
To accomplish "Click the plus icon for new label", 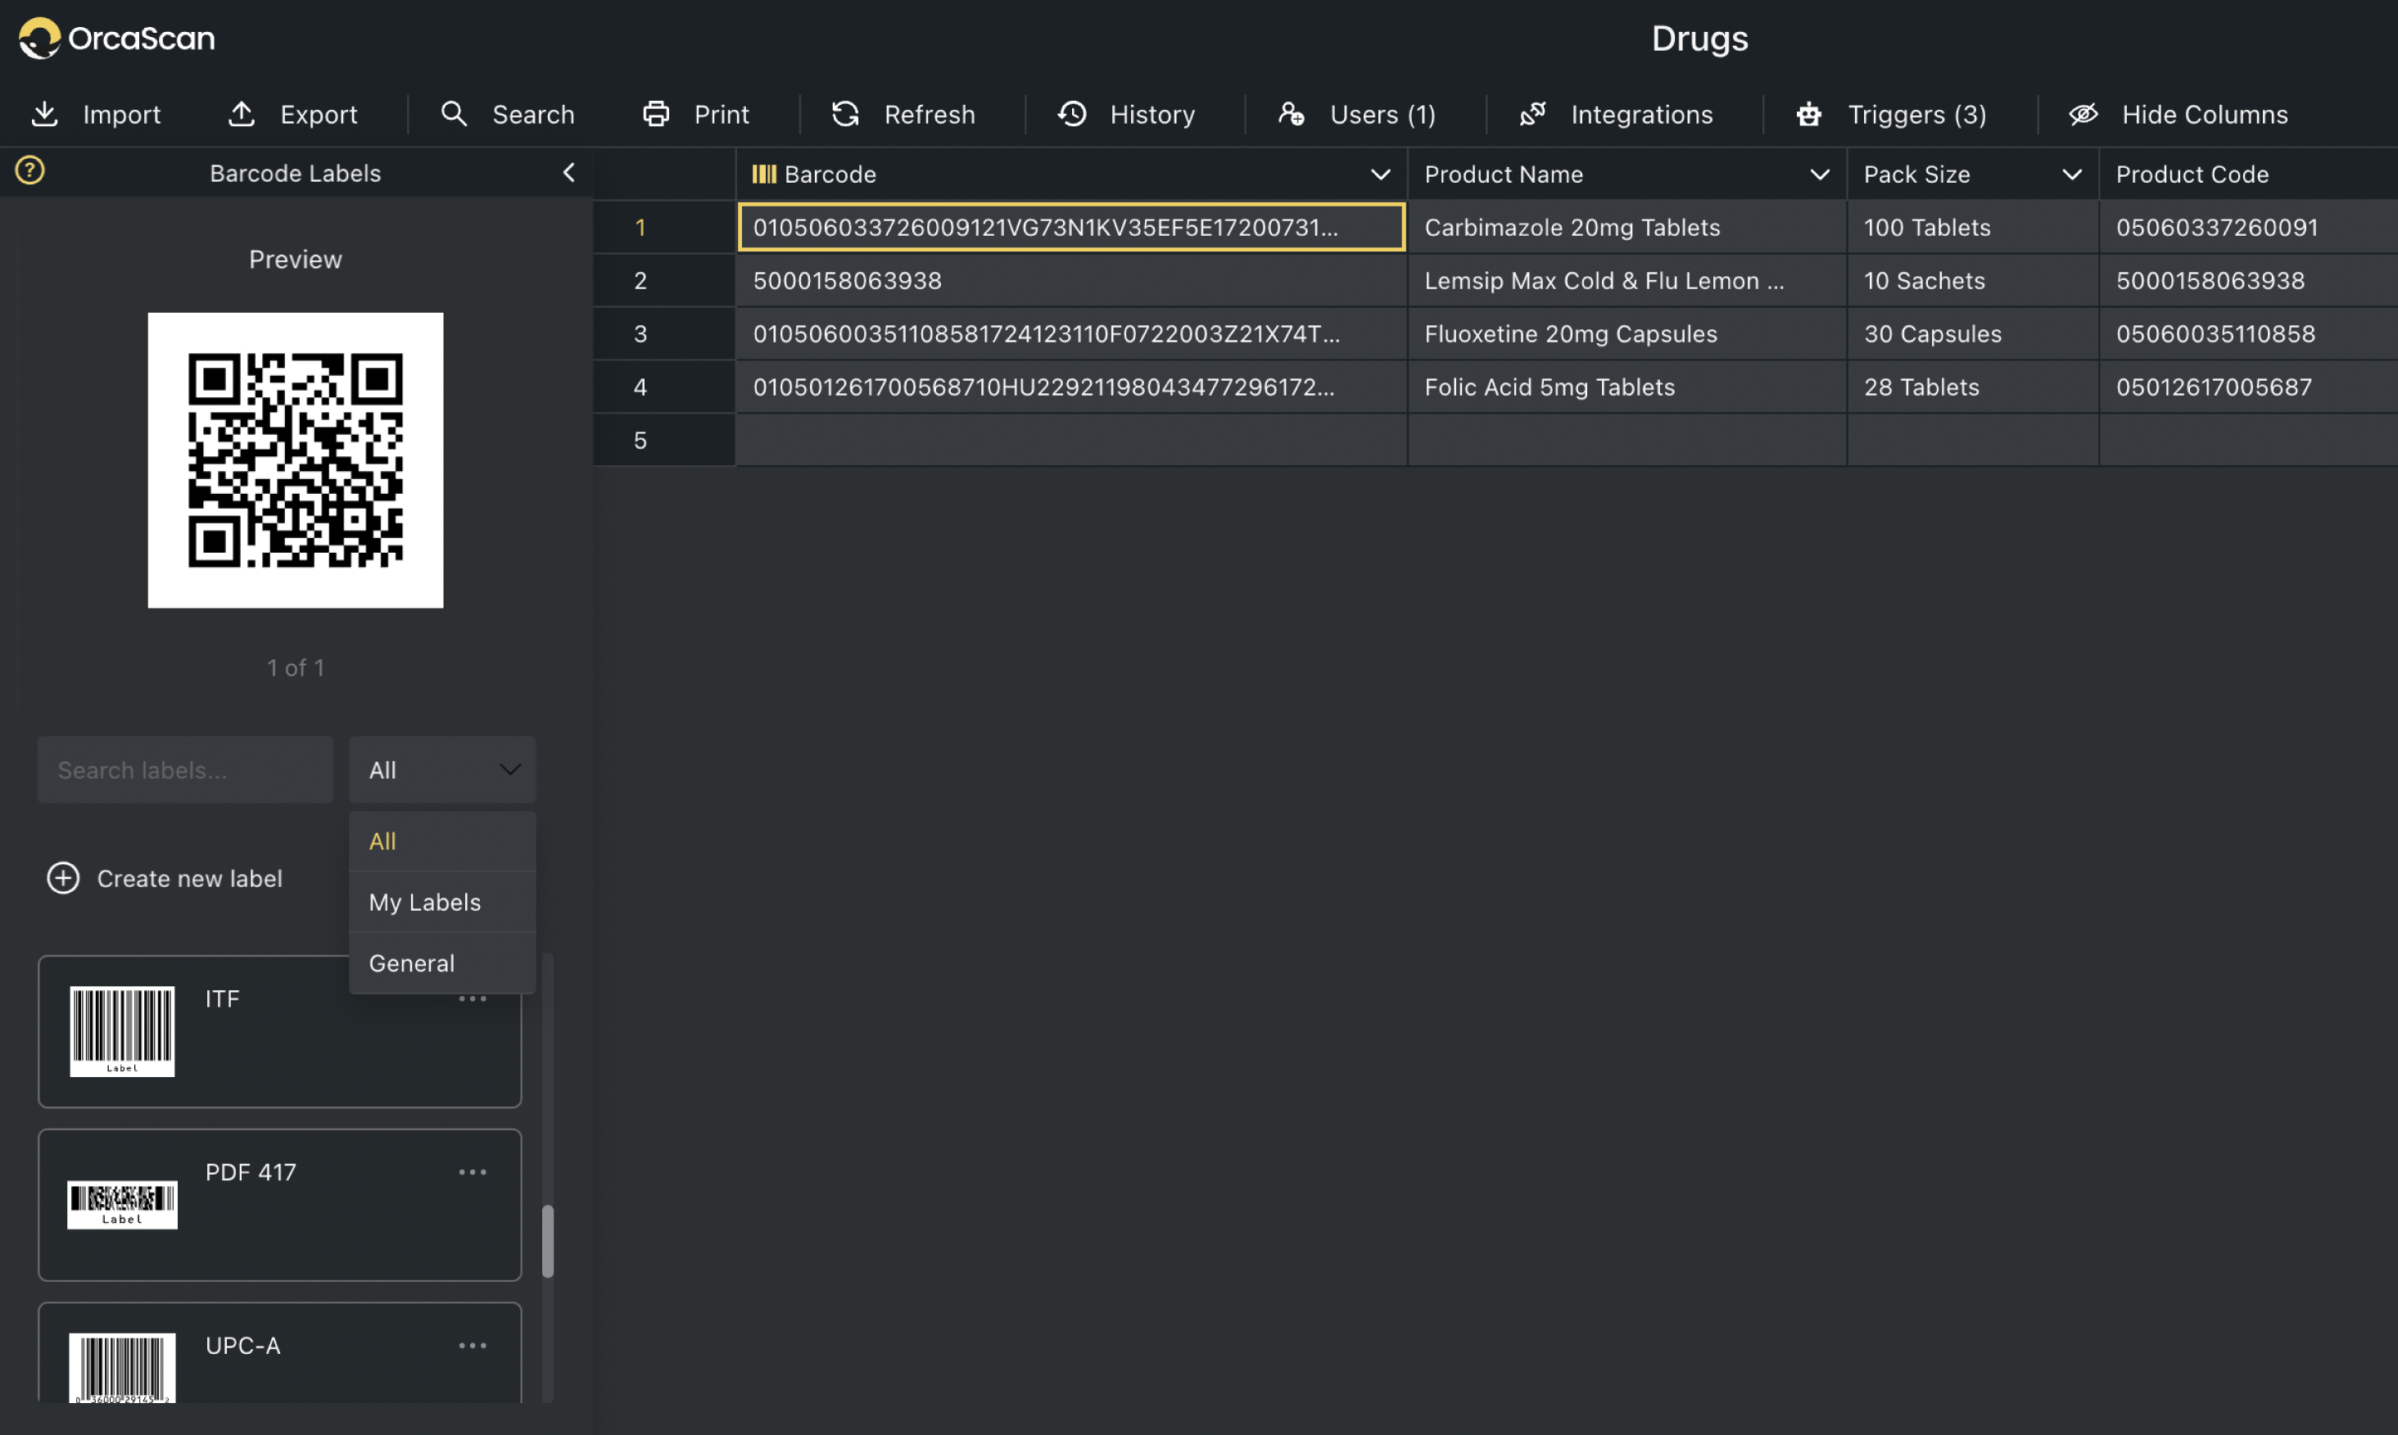I will click(x=64, y=878).
